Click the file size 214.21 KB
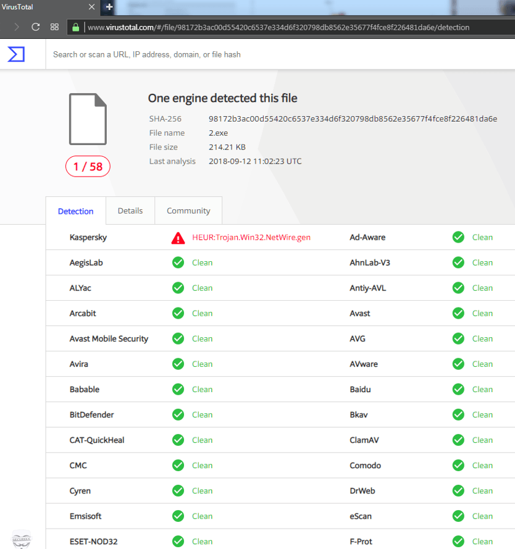This screenshot has width=515, height=549. click(227, 147)
